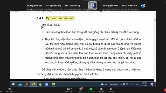Open the network tray icon
166x93 pixels.
click(130, 84)
